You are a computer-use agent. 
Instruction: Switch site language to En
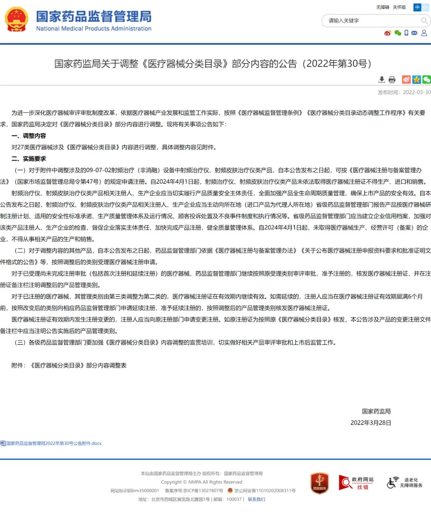pos(425,7)
